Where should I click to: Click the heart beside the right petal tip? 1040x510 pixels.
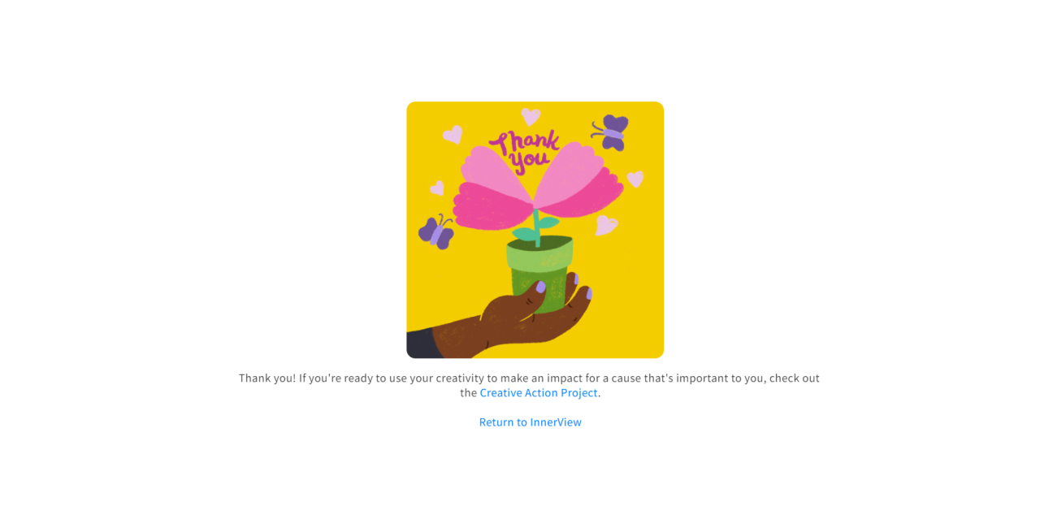click(635, 179)
